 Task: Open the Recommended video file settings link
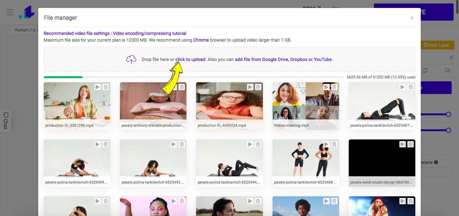click(x=76, y=33)
